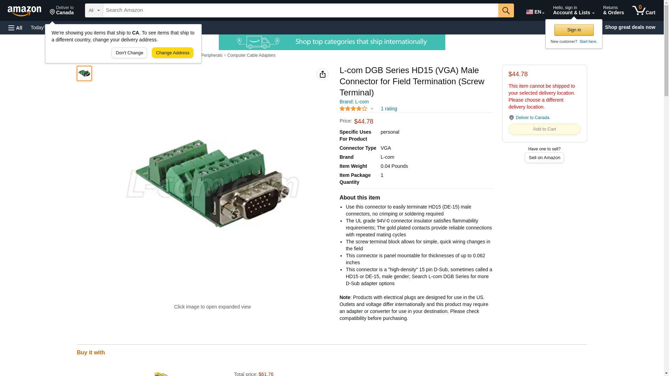The height and width of the screenshot is (376, 669).
Task: Focus the Search Amazon input field
Action: point(301,10)
